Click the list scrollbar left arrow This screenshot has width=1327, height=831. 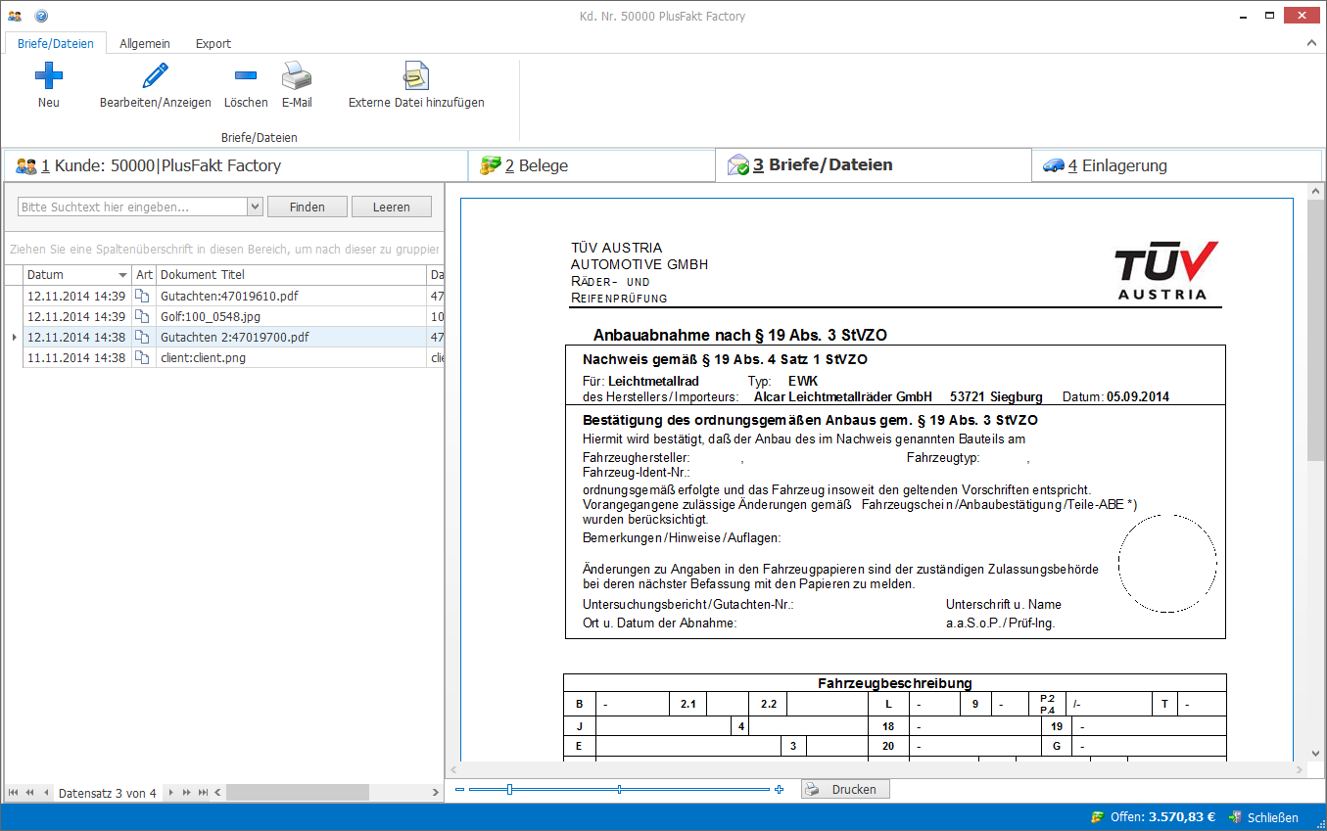click(x=218, y=793)
